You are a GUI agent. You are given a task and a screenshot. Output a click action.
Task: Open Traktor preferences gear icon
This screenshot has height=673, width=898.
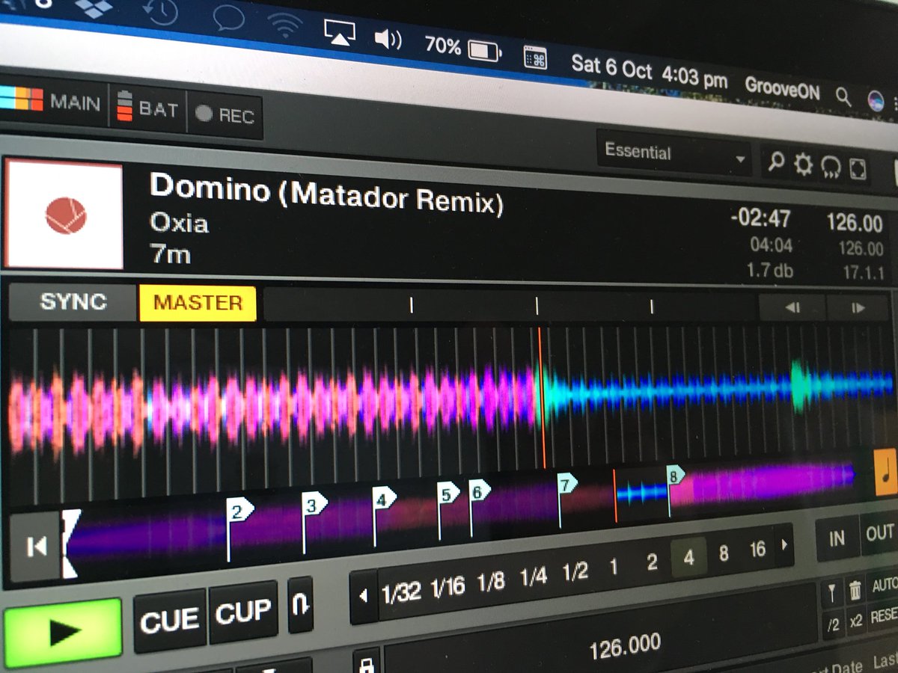click(804, 165)
